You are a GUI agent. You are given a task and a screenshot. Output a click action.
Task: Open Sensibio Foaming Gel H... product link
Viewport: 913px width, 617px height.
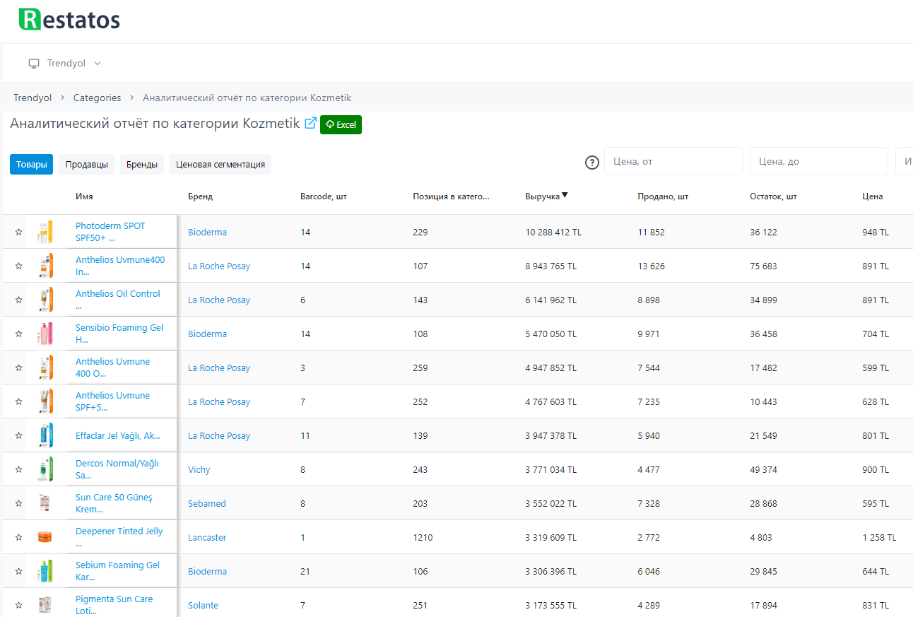pos(119,334)
